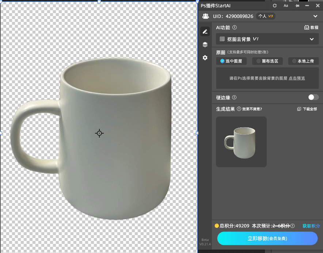Toggle the 硬边缘 hard edge switch
The image size is (323, 253).
(313, 97)
